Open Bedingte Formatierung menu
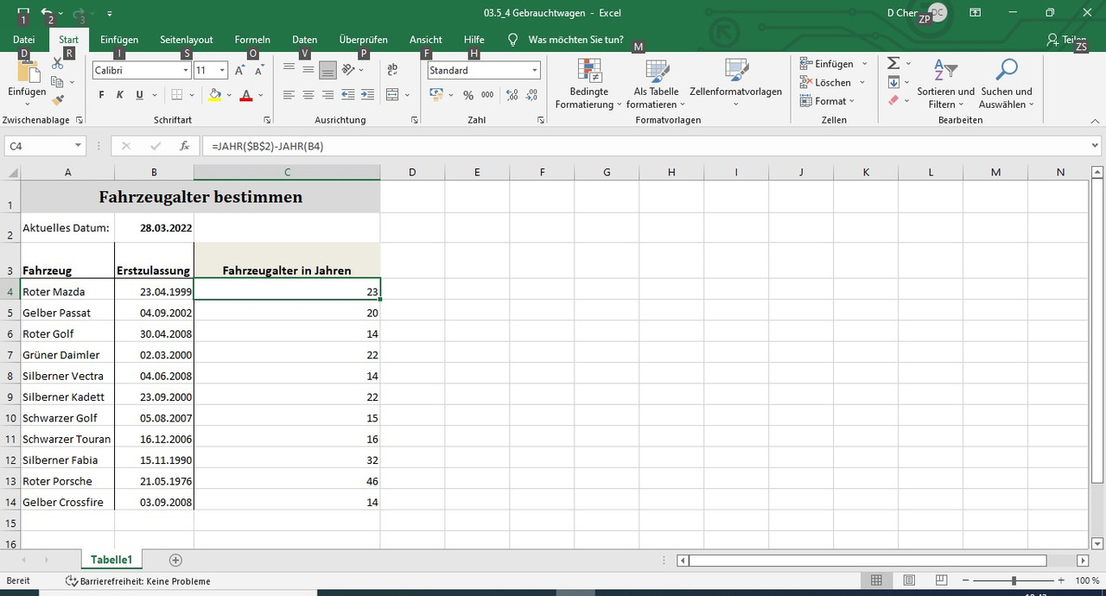This screenshot has width=1106, height=596. pyautogui.click(x=588, y=84)
